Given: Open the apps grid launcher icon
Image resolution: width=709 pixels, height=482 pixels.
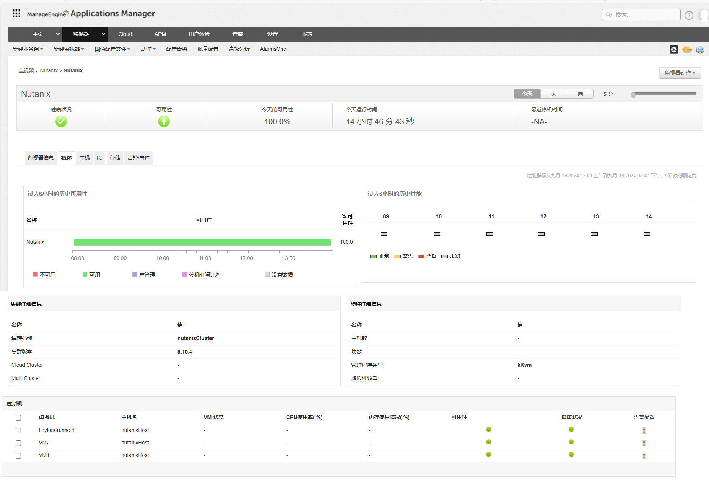Looking at the screenshot, I should (16, 14).
